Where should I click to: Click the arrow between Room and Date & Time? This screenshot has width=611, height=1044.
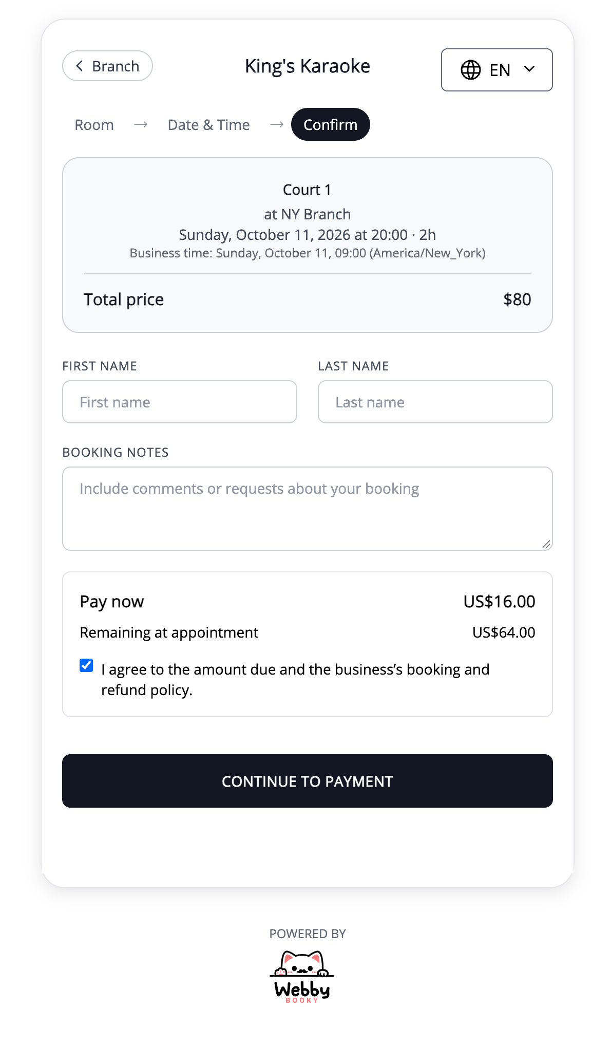141,125
